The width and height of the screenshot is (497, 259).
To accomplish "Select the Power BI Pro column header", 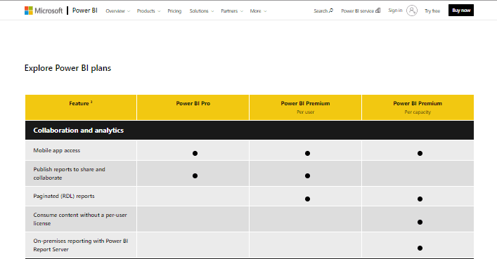I will 193,107.
